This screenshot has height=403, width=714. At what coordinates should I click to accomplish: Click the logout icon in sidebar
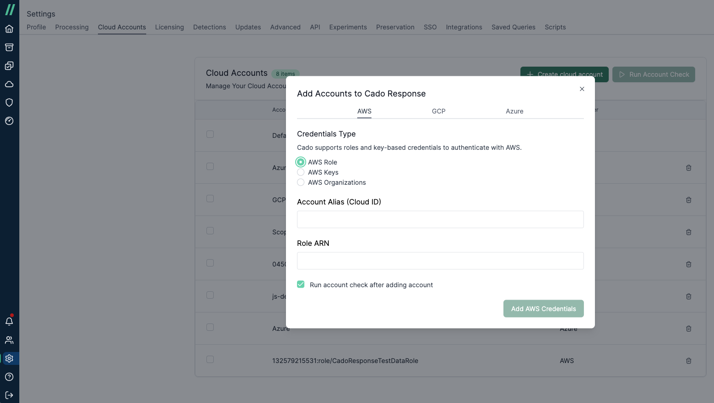pyautogui.click(x=9, y=395)
